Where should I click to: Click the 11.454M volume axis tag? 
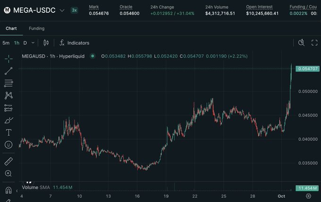pos(307,188)
